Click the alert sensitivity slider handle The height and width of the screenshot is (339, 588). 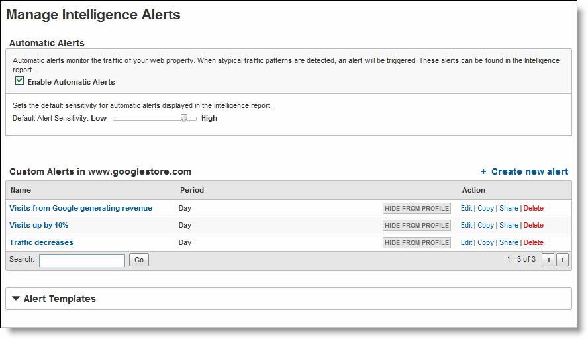coord(184,118)
